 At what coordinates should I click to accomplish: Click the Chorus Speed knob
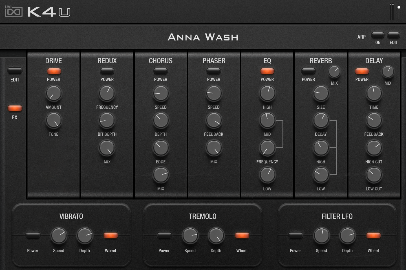(x=161, y=93)
